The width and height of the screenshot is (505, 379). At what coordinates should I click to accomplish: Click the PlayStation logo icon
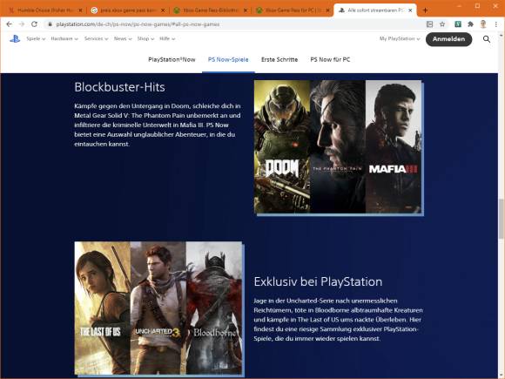15,39
